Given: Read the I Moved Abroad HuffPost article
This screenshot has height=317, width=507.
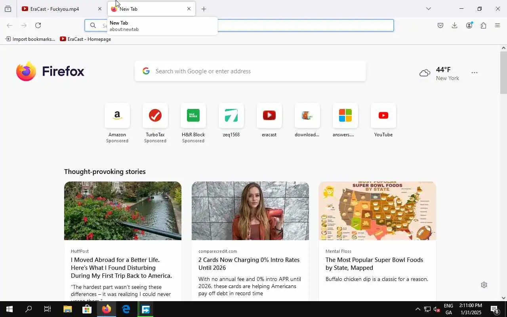Looking at the screenshot, I should click(121, 268).
